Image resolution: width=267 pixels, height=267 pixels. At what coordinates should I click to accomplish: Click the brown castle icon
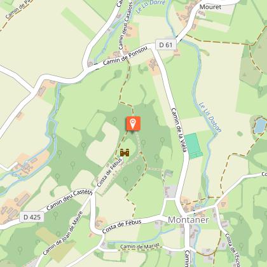tap(125, 153)
